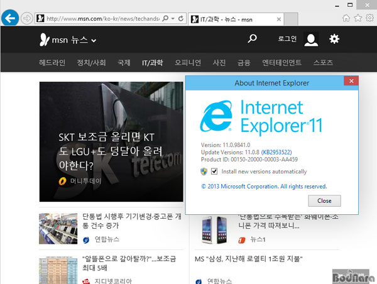
Task: Open the 국제 news section
Action: click(x=124, y=63)
